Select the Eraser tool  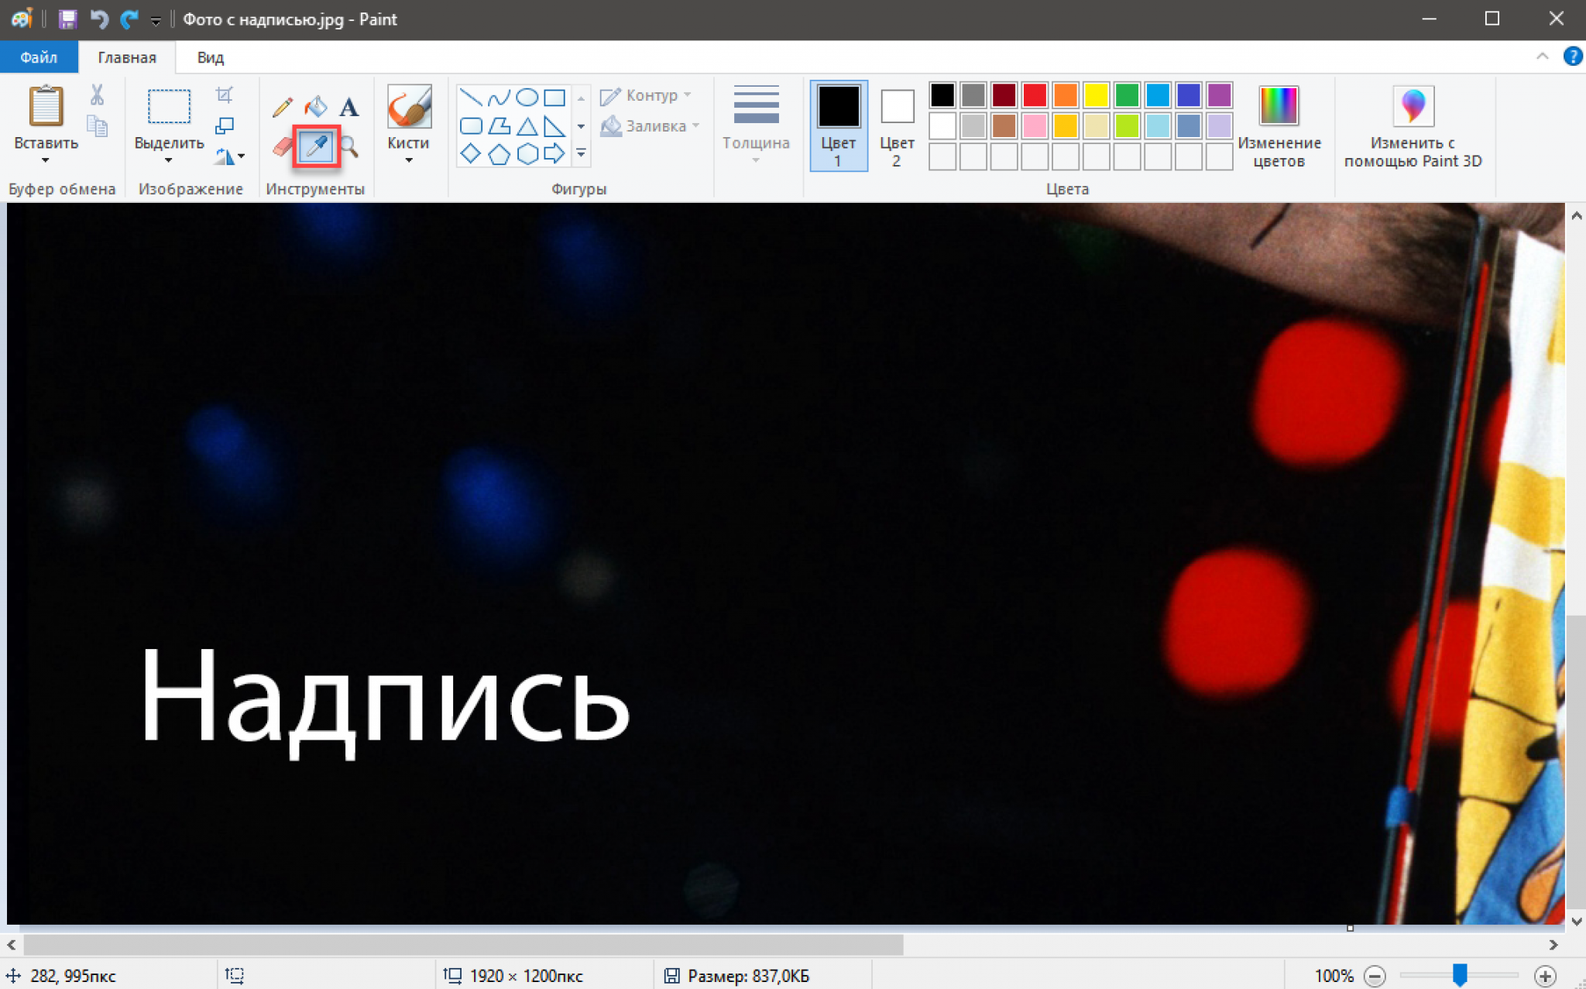point(283,145)
